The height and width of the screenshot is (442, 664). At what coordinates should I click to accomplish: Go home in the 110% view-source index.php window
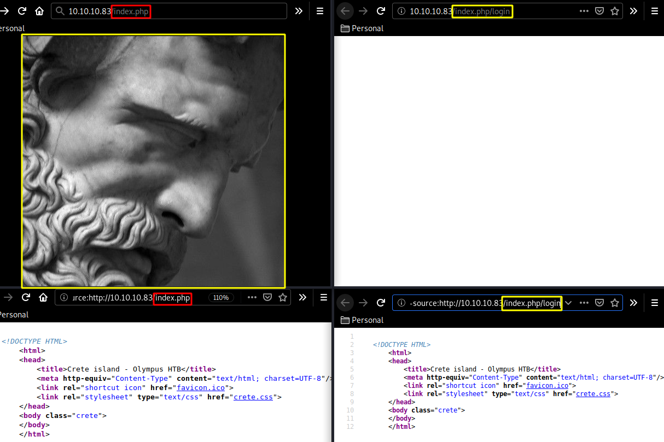click(43, 297)
